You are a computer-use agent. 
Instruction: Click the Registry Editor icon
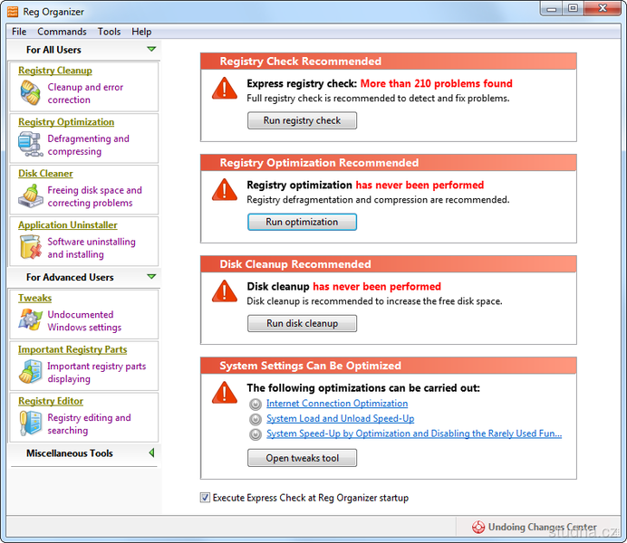point(31,423)
